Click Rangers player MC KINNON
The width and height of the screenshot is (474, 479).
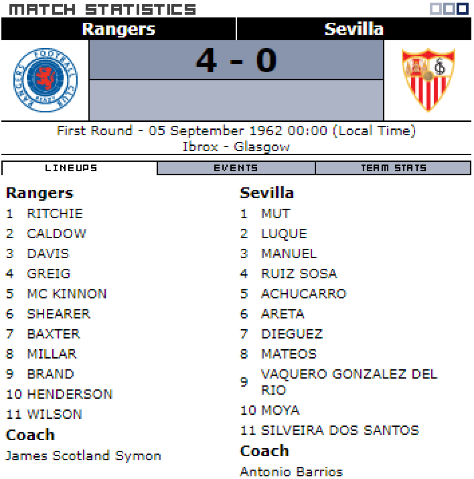(x=67, y=294)
